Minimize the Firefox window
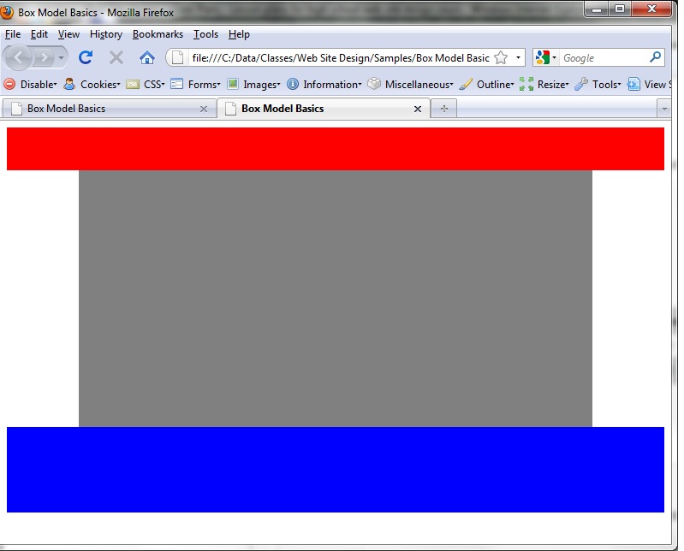This screenshot has height=551, width=684. [x=597, y=9]
